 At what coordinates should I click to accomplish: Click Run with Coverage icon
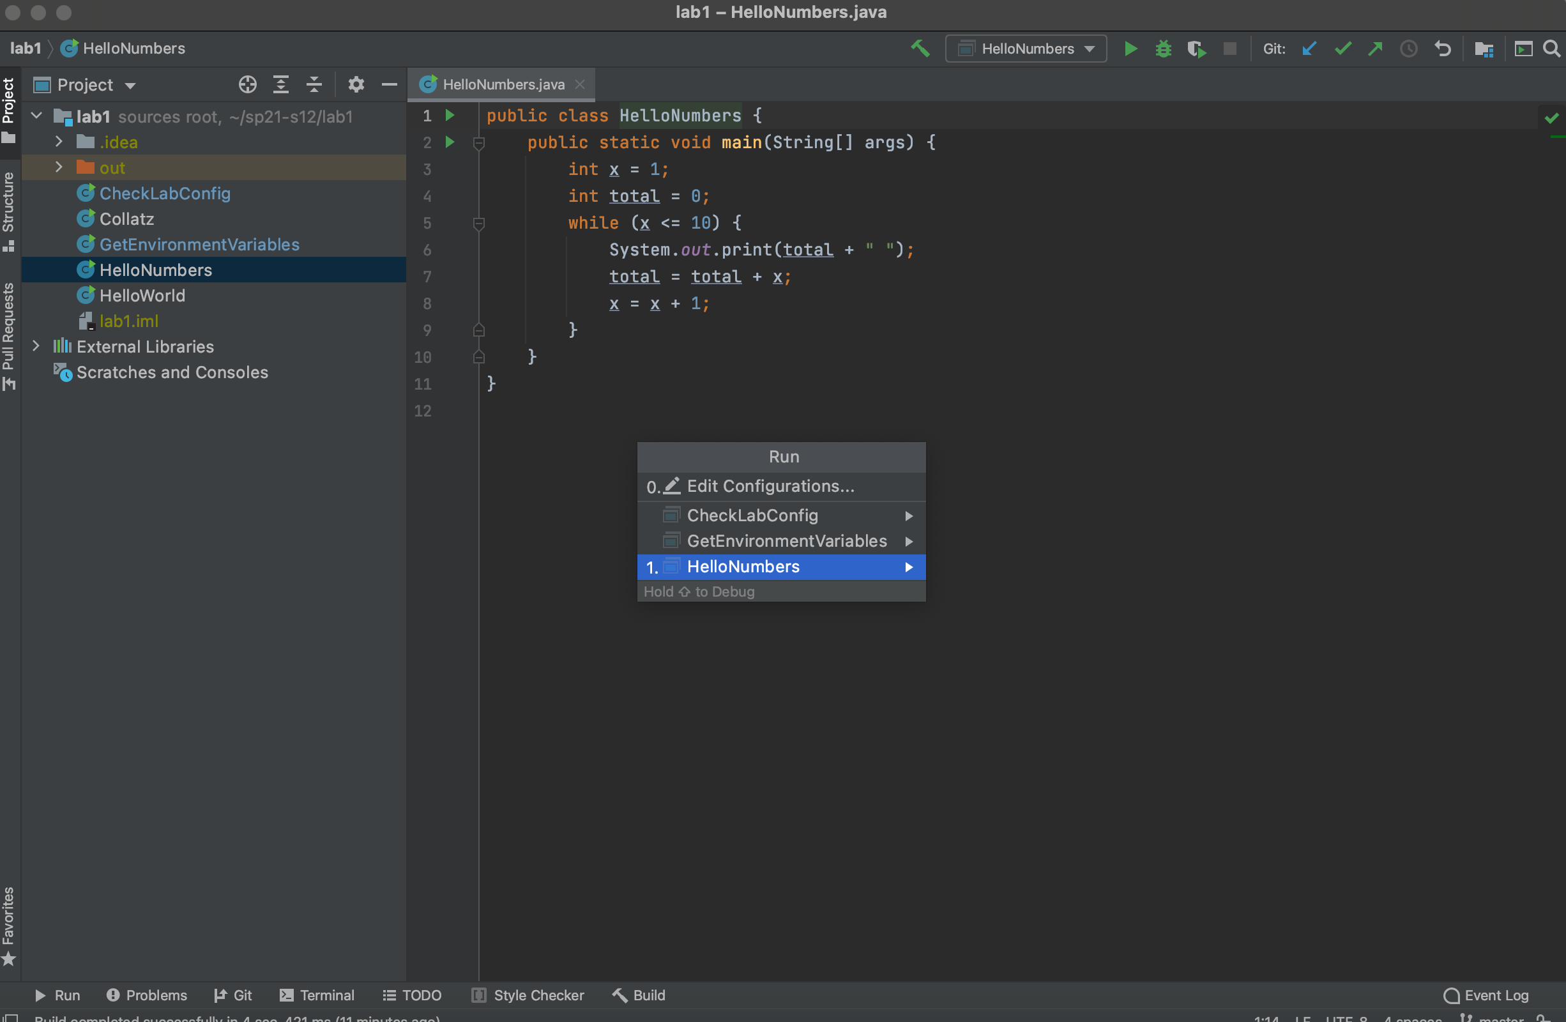1196,49
